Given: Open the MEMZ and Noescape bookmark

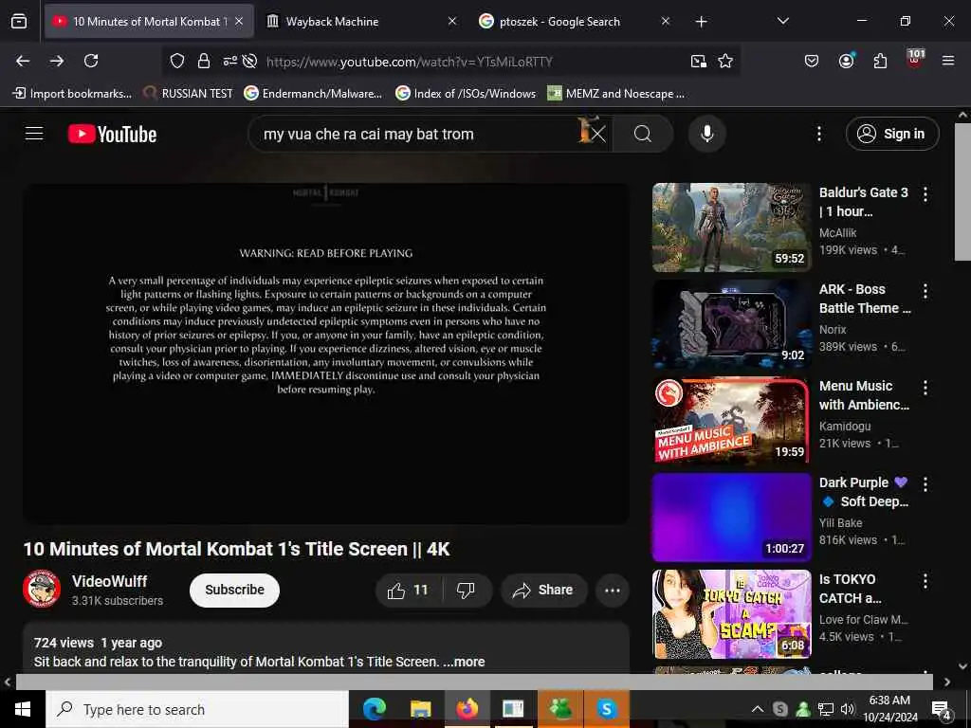Looking at the screenshot, I should [616, 94].
